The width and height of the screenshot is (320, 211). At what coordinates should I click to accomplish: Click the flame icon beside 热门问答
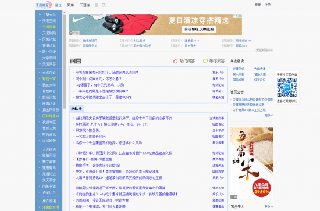[175, 61]
